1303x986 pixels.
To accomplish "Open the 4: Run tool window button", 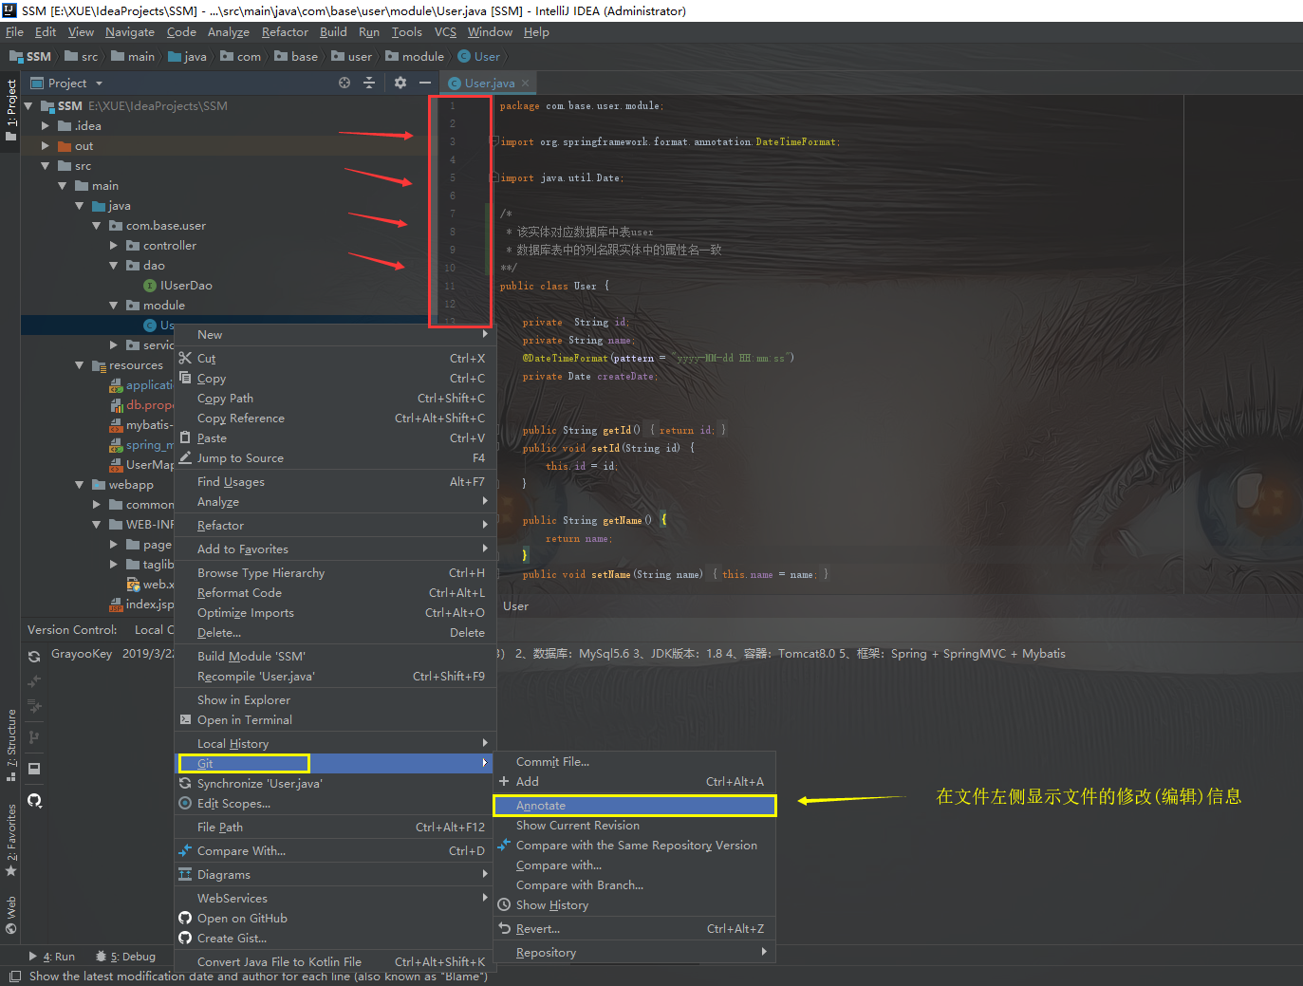I will point(52,956).
